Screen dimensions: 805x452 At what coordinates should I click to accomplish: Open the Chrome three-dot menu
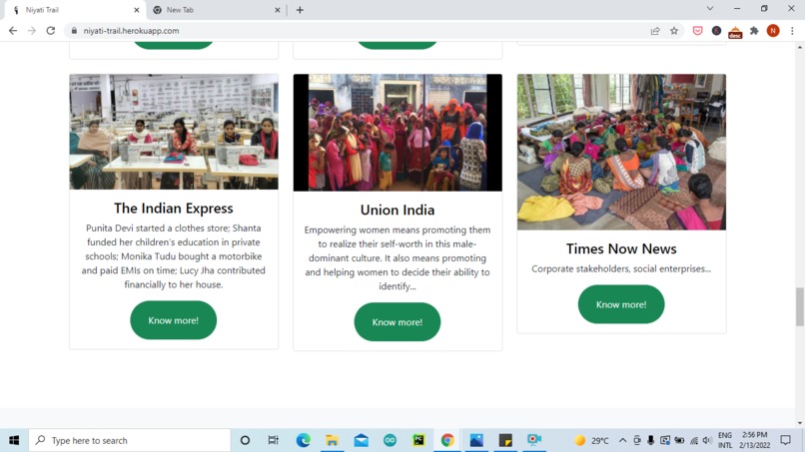point(792,31)
